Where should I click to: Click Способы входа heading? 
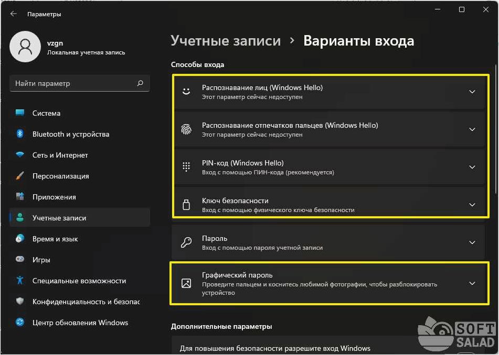pyautogui.click(x=198, y=64)
